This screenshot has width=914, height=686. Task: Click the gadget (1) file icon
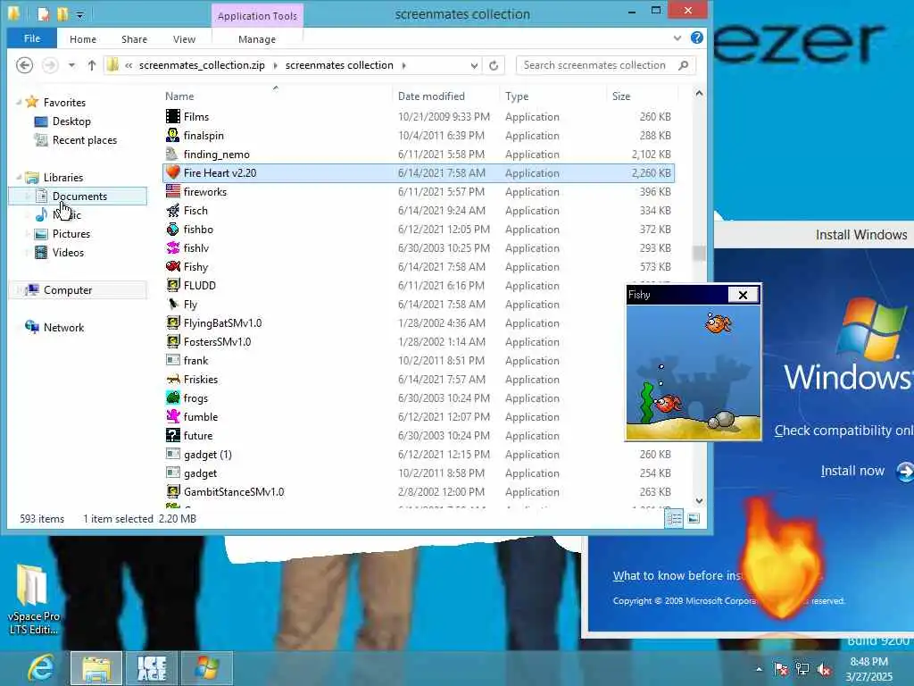point(172,454)
